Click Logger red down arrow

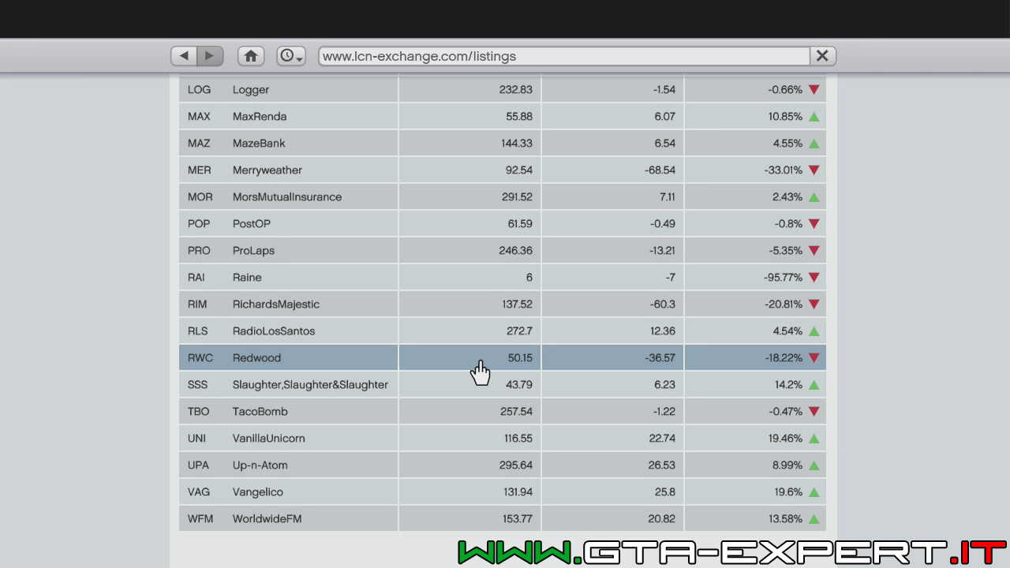814,90
